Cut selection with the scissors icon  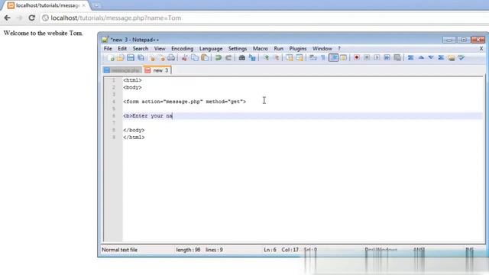point(185,58)
